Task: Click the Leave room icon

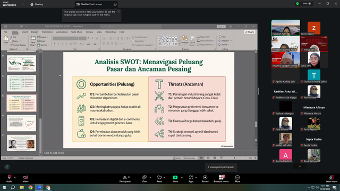Action: [331, 177]
